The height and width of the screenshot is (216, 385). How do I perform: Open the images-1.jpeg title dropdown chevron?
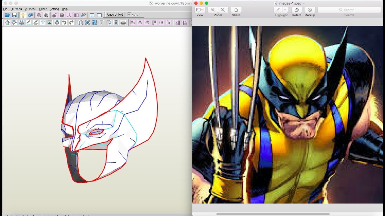point(304,3)
